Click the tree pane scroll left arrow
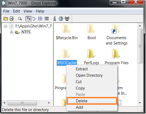 point(4,103)
